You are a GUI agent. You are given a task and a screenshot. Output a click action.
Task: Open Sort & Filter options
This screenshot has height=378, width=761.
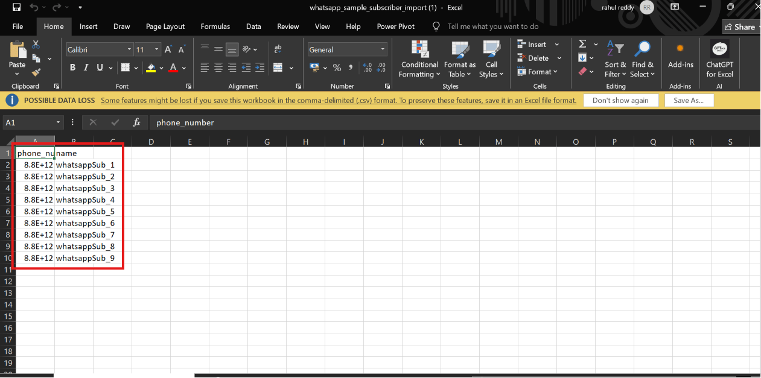(x=615, y=59)
